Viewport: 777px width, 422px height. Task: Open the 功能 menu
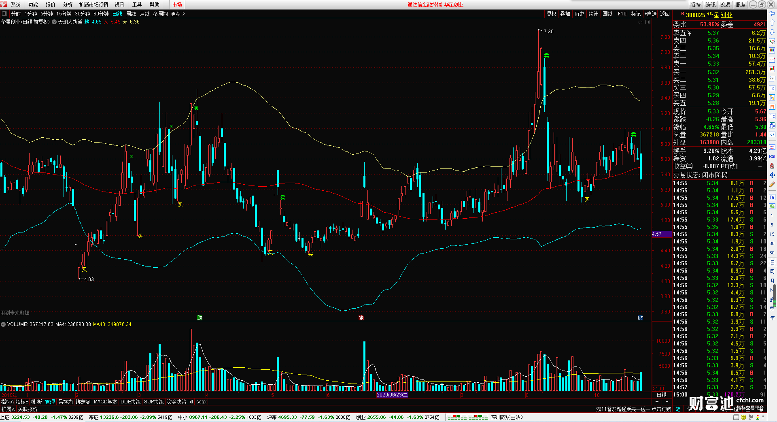[33, 4]
